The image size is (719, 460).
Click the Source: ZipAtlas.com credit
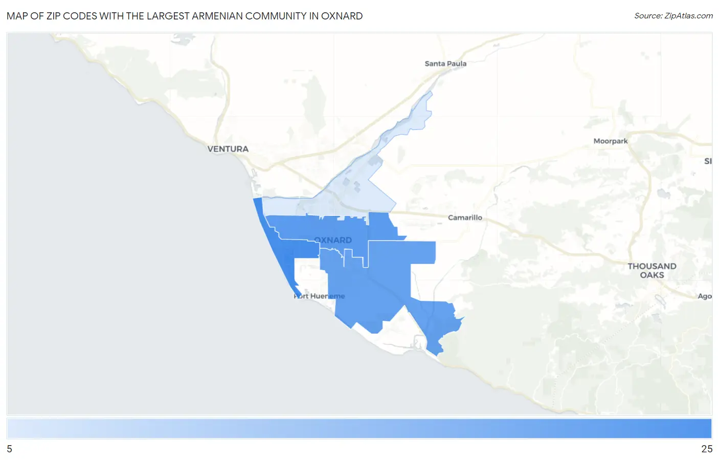(x=673, y=16)
